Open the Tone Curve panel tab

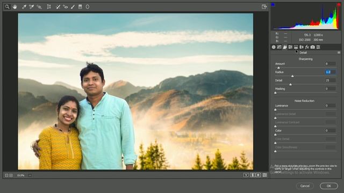[x=279, y=47]
